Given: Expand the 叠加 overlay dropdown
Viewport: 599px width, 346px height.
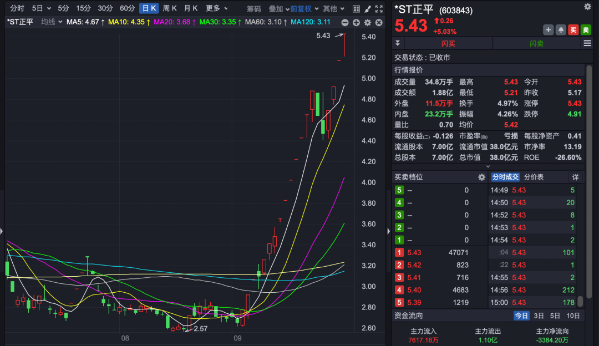Looking at the screenshot, I should click(x=277, y=8).
